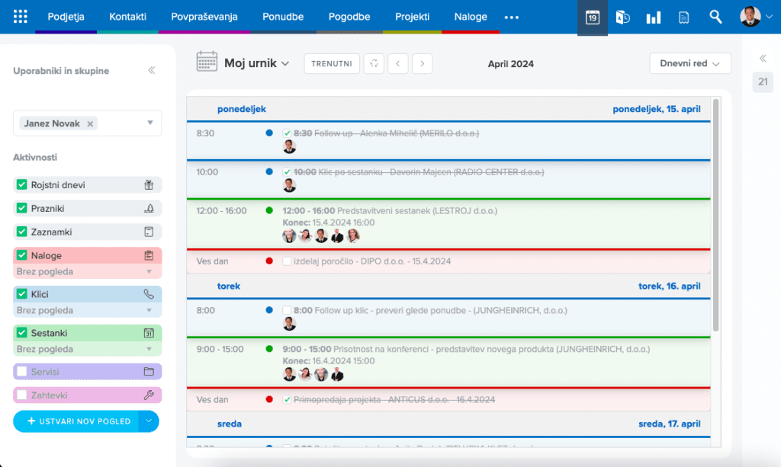Uncheck the Rojstni dnevi activity checkbox
The height and width of the screenshot is (467, 781).
click(22, 185)
